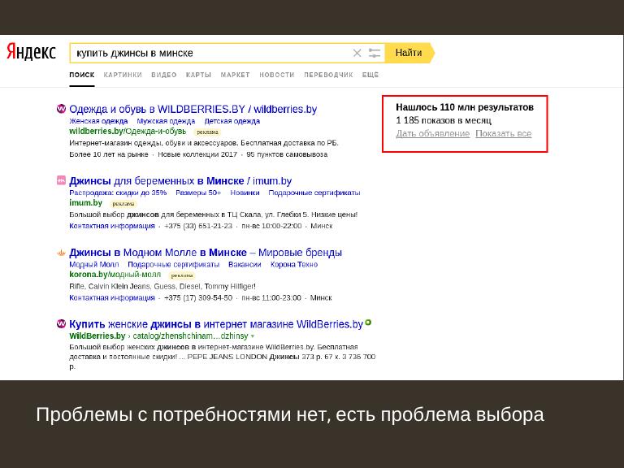Click the 'реклама' label under wildberries.by
The image size is (624, 468).
coord(207,132)
